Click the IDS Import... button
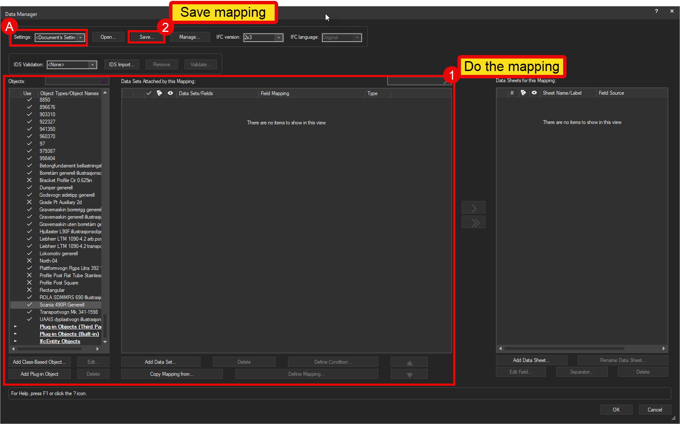The width and height of the screenshot is (680, 424). pos(122,65)
